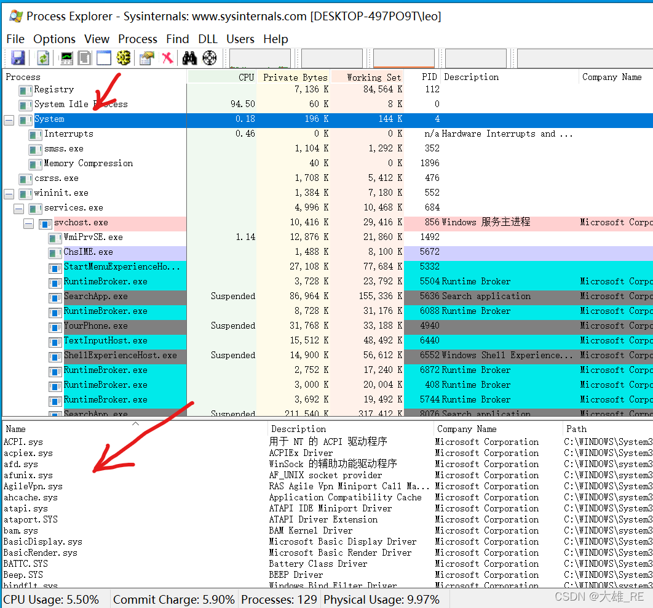Click the Commit Charge status bar entry
Viewport: 653px width, 608px height.
[x=173, y=599]
